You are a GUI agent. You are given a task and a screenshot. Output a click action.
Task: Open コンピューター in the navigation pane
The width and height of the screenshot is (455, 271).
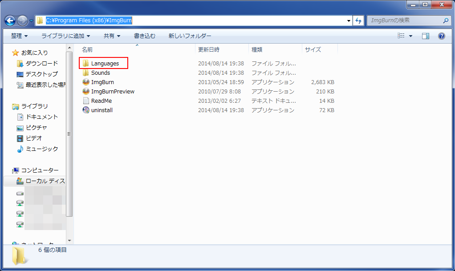click(x=40, y=170)
